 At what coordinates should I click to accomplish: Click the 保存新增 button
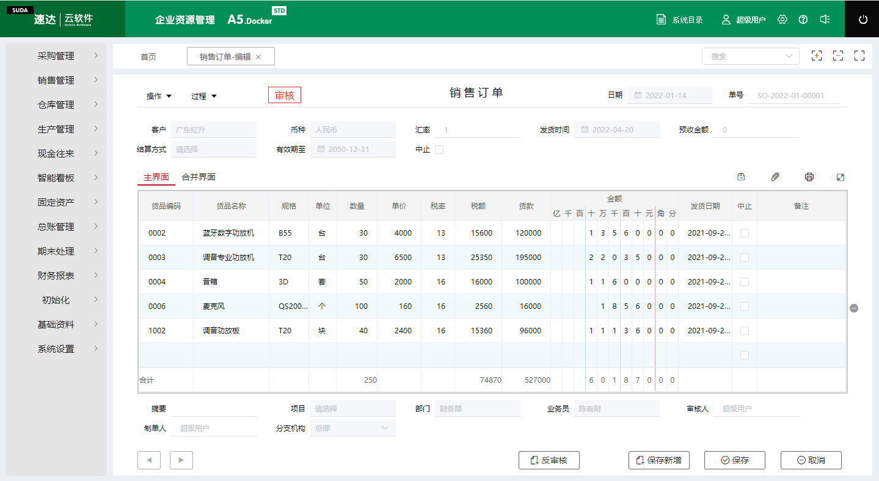(659, 460)
